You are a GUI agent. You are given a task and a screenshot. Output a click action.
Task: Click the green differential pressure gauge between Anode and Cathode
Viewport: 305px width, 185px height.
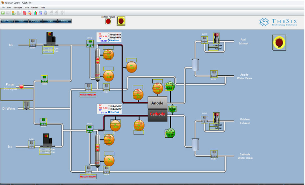tap(172, 109)
